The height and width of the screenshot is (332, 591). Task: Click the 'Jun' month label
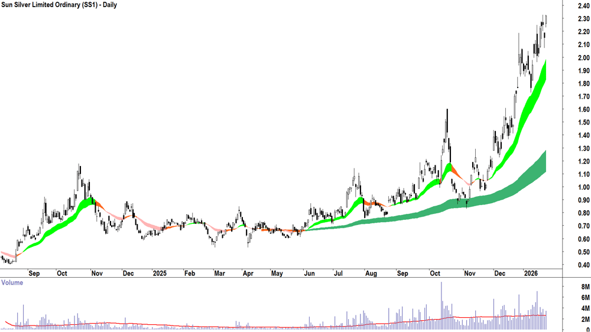pyautogui.click(x=310, y=273)
